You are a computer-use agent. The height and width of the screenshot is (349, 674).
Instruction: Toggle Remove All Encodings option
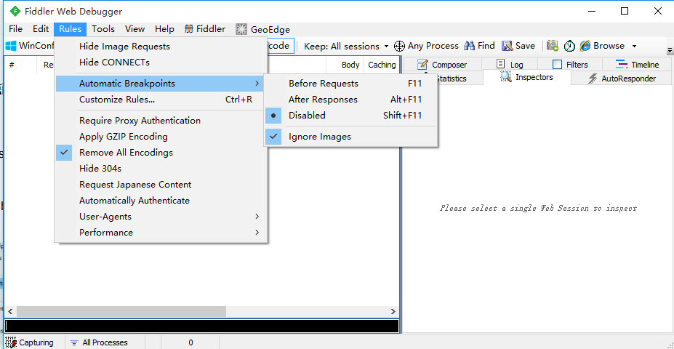coord(161,153)
